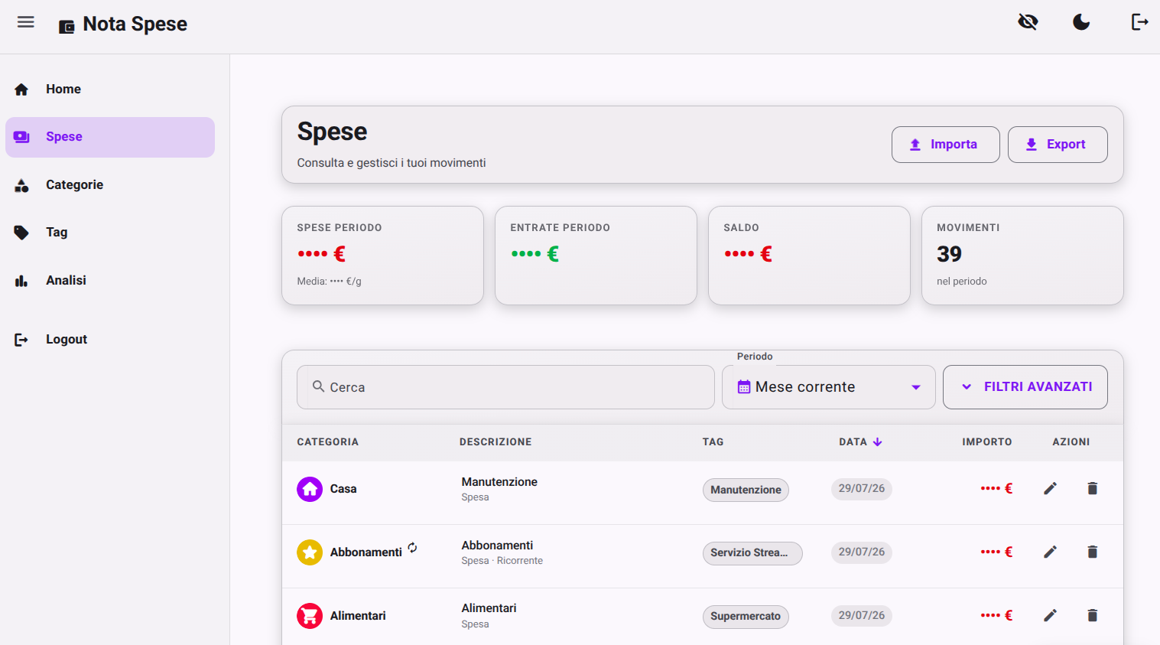Click the CATEGORIA column header
The width and height of the screenshot is (1160, 645).
(328, 442)
